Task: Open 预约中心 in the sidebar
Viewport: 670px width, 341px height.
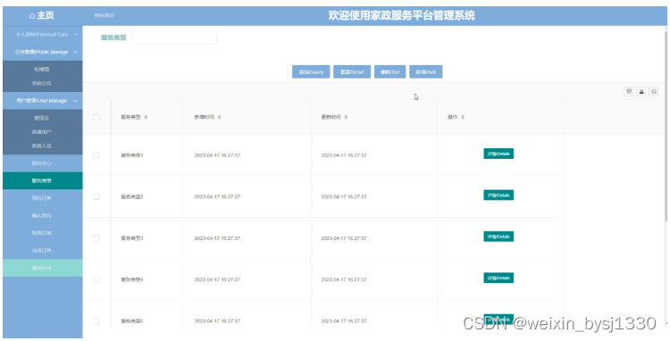Action: tap(42, 163)
